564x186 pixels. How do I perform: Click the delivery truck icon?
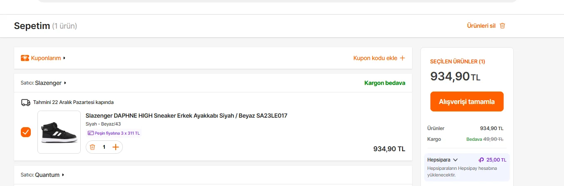click(25, 102)
